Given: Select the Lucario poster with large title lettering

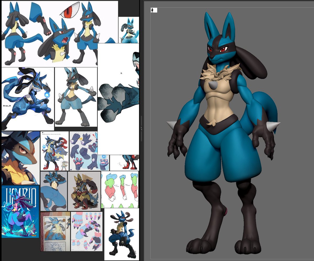Looking at the screenshot, I should point(20,212).
